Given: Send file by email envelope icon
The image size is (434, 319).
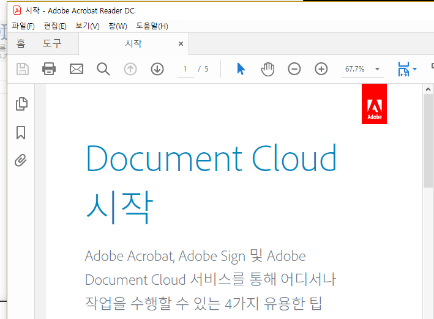Looking at the screenshot, I should pos(76,69).
